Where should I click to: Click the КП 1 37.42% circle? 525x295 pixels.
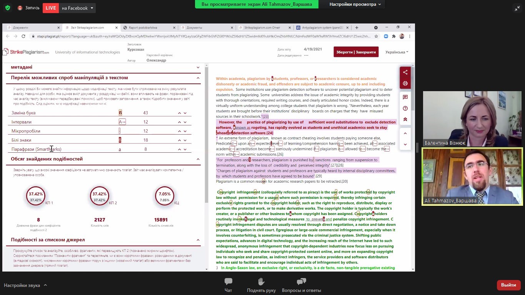[x=36, y=197]
